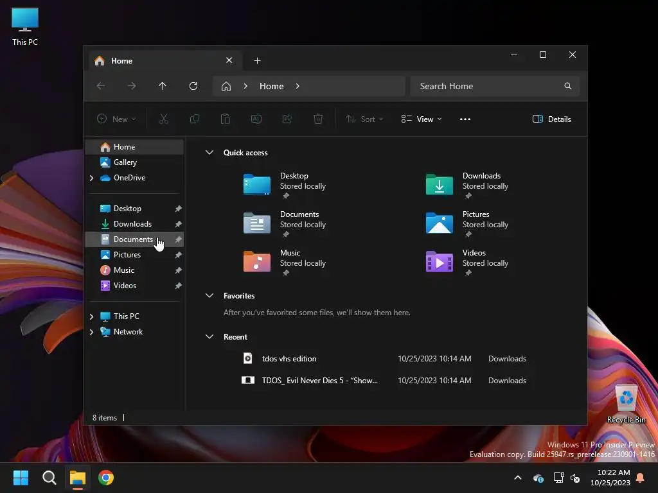
Task: Expand Network in the navigation pane
Action: [x=91, y=332]
